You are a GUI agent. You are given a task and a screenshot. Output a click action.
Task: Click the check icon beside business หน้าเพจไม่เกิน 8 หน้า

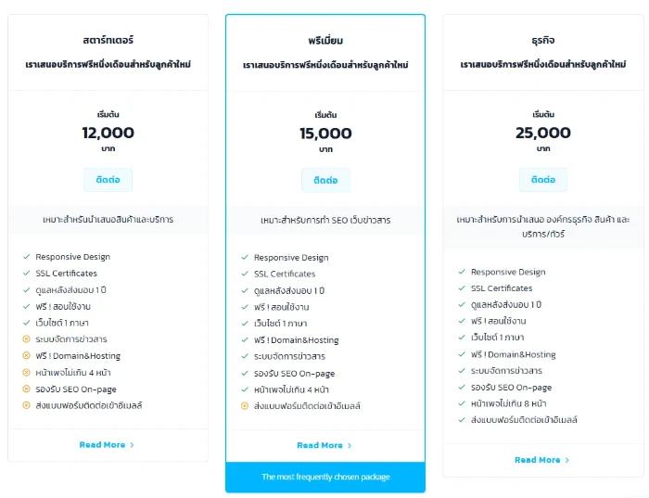coord(462,403)
